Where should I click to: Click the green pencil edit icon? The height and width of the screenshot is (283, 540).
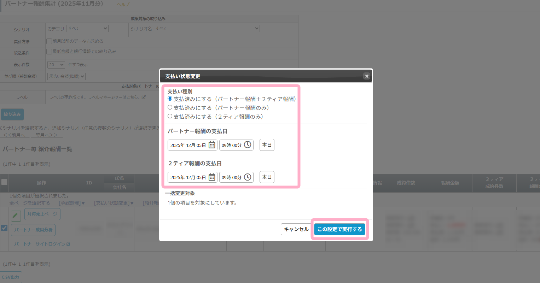tap(16, 215)
